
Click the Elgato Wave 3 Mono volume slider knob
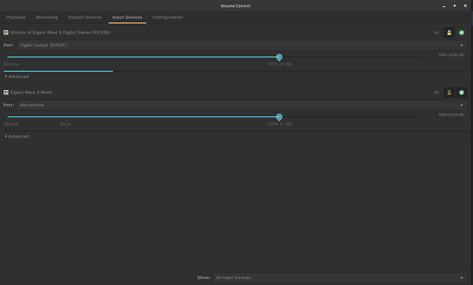(x=279, y=117)
